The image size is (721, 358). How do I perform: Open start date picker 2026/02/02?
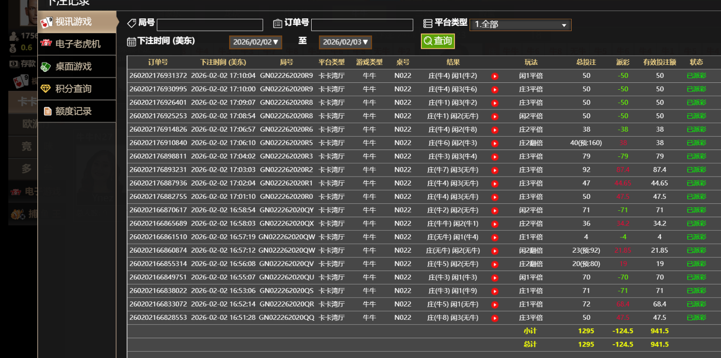pos(255,42)
